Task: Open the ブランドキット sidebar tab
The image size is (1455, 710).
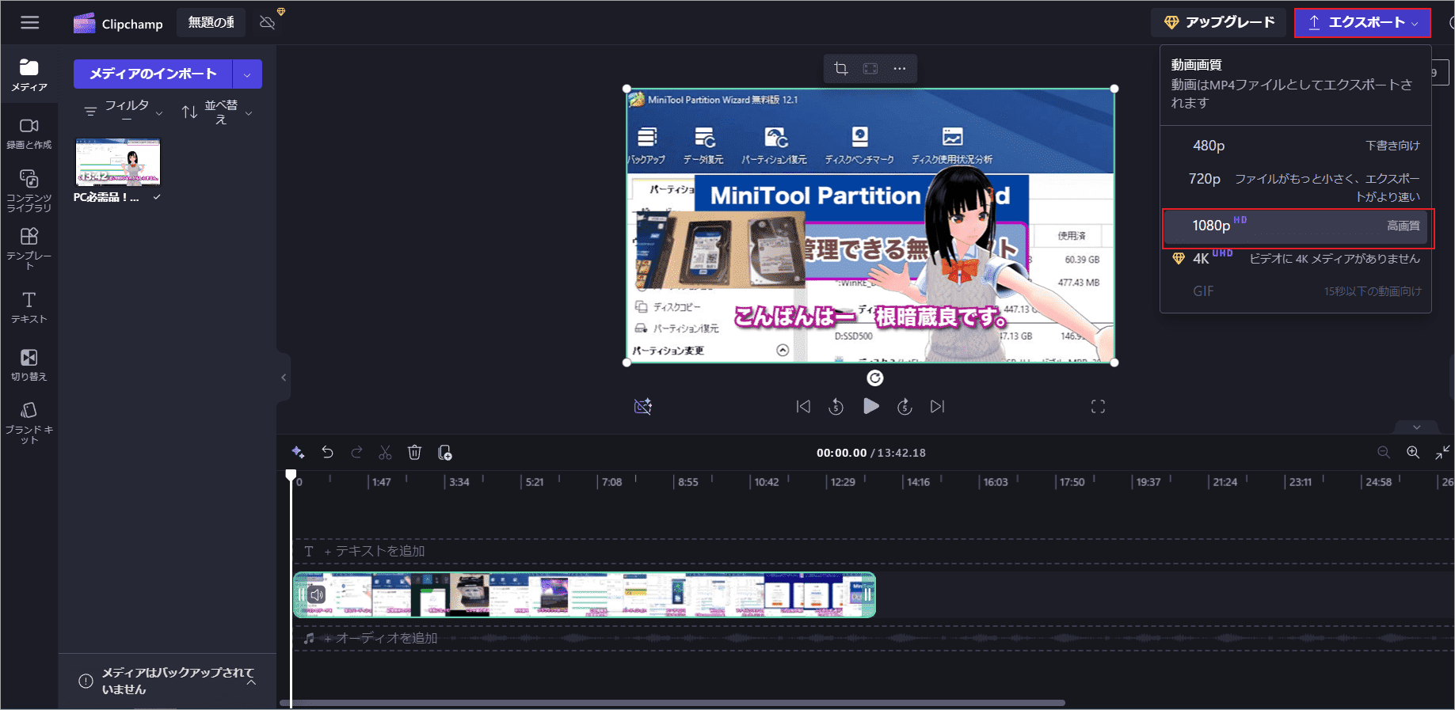Action: click(29, 423)
